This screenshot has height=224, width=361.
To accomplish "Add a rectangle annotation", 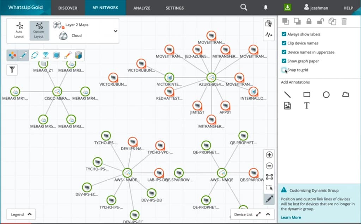I will tap(307, 94).
